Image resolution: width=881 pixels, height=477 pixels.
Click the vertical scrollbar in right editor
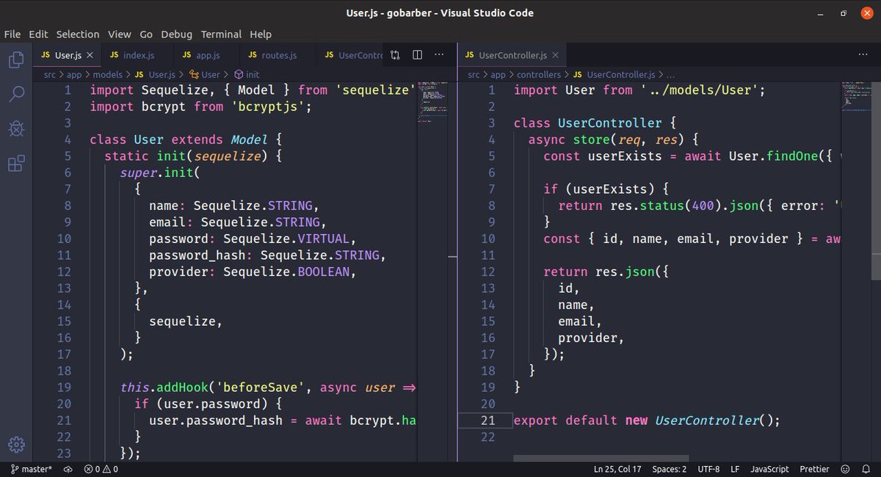(876, 180)
